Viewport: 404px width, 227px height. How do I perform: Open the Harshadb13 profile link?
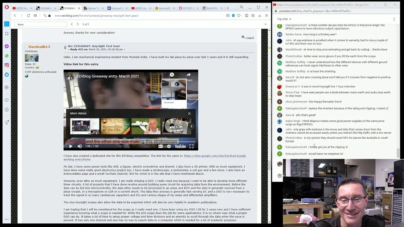tap(39, 47)
